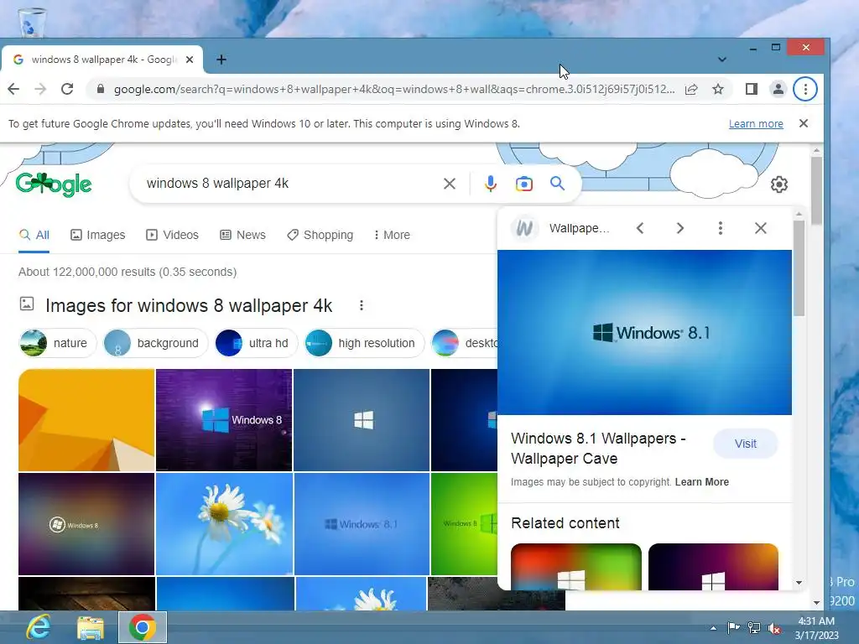Clear the search box with the X
This screenshot has height=644, width=859.
(x=450, y=184)
